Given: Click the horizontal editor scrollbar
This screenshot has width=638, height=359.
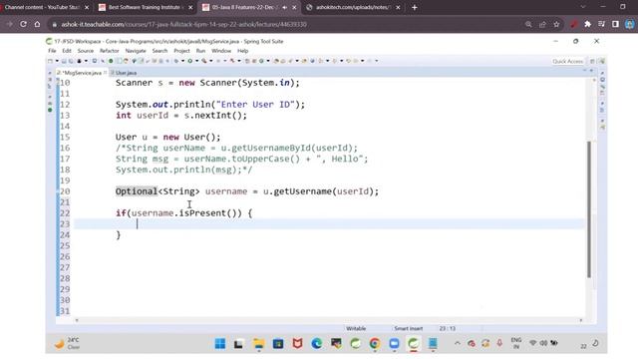Looking at the screenshot, I should (329, 321).
